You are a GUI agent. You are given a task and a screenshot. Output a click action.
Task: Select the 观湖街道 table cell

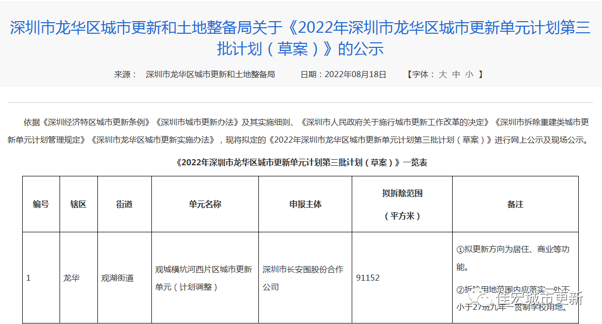tap(118, 278)
